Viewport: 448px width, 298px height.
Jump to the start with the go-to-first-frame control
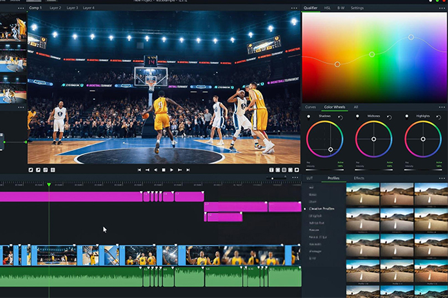[139, 170]
